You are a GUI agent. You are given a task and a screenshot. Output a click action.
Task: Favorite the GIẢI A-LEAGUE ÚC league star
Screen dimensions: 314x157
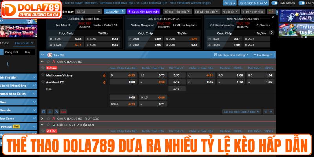tap(48, 62)
